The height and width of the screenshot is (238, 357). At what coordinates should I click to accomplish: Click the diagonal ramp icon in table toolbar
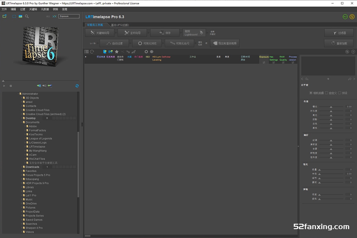tap(134, 52)
